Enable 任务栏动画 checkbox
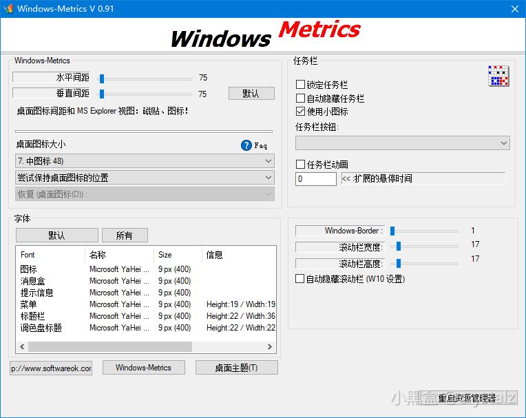 pos(301,165)
